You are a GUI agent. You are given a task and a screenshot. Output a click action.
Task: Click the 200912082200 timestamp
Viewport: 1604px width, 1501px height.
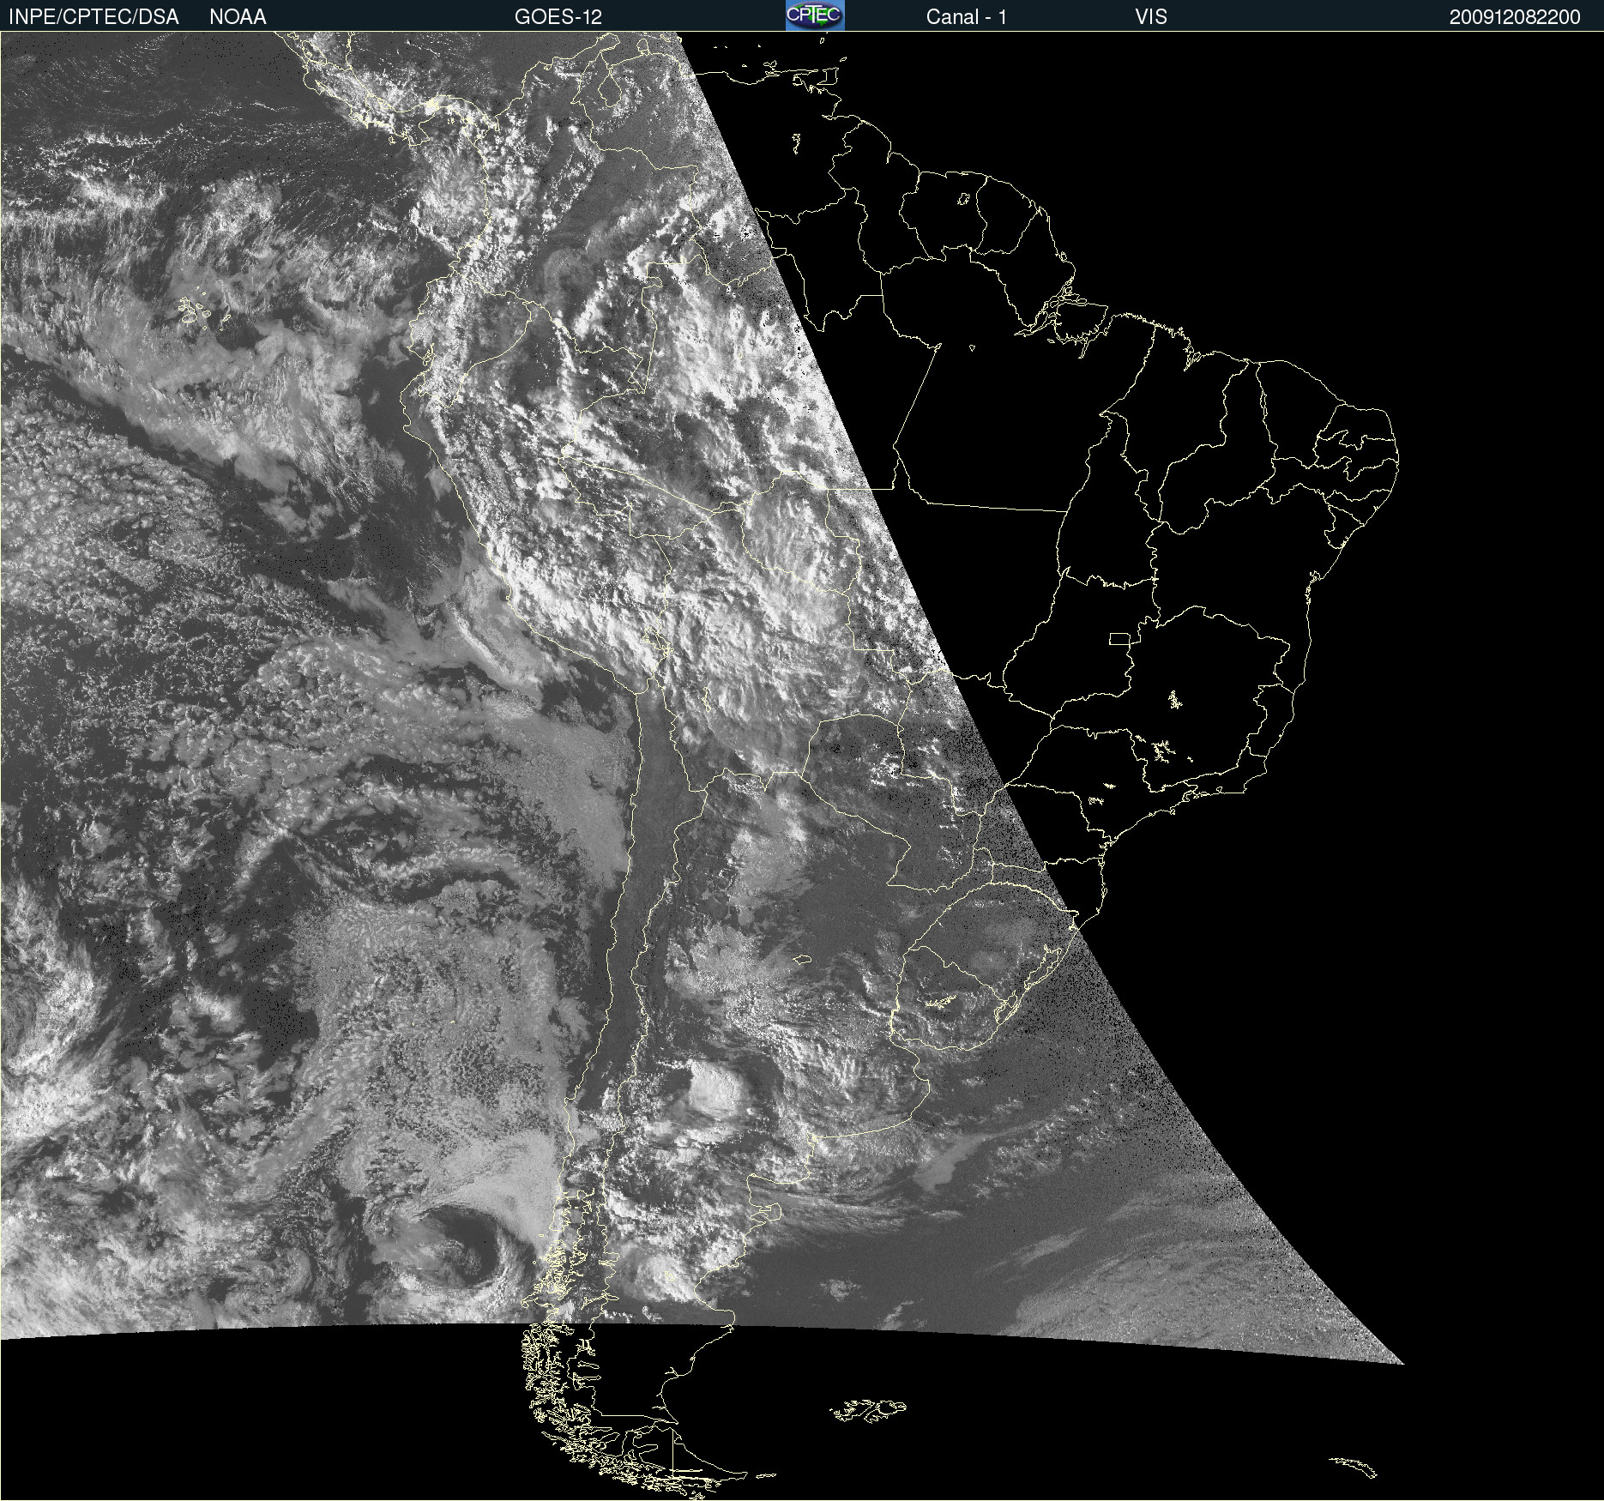[1515, 17]
